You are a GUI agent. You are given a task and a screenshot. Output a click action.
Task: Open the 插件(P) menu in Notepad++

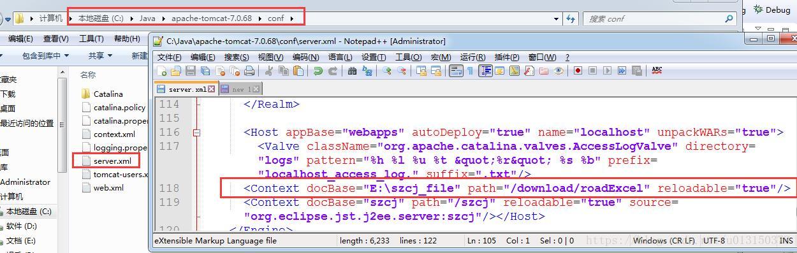coord(507,57)
